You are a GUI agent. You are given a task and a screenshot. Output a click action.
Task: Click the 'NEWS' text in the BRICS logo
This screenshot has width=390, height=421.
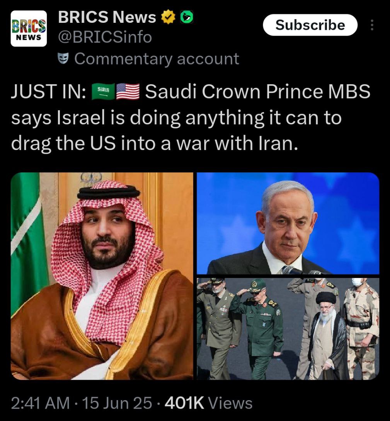coord(29,37)
